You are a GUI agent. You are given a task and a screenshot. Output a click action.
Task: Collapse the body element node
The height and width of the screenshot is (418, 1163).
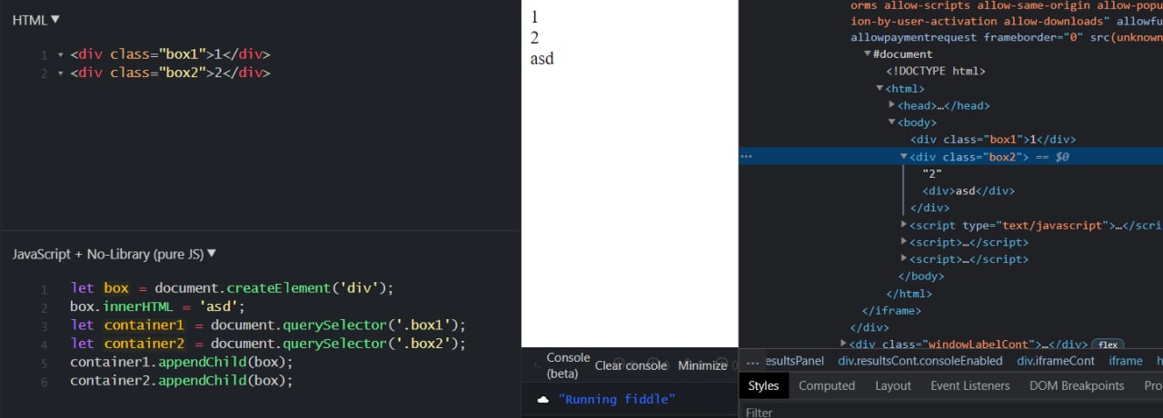(891, 122)
